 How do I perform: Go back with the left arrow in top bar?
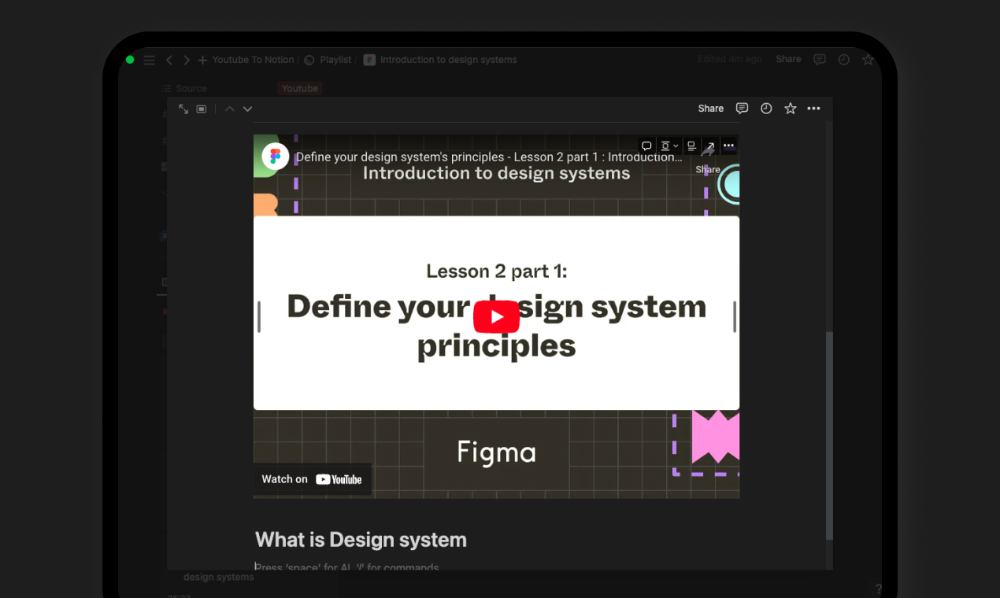click(169, 60)
